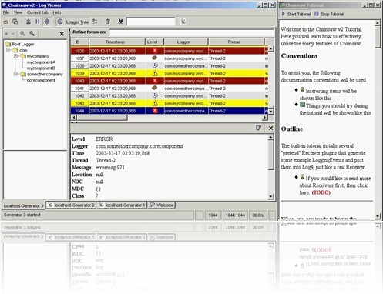Select corecomponent in the logger tree
The height and width of the screenshot is (294, 383).
click(x=41, y=80)
